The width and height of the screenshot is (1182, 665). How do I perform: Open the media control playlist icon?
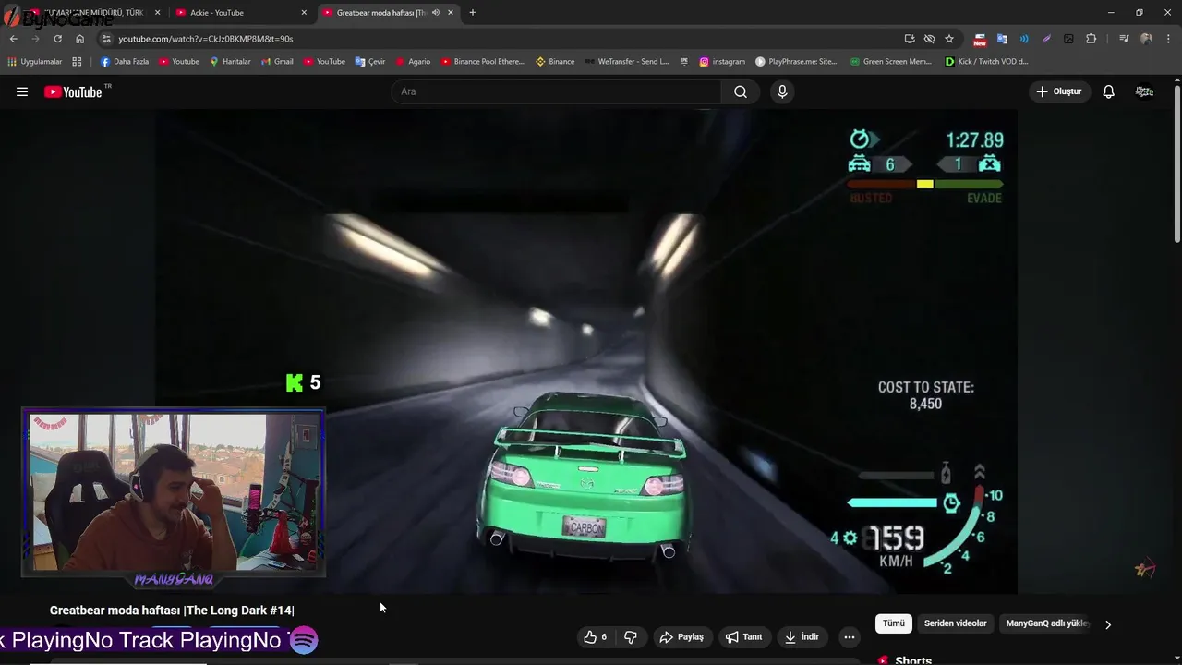1124,39
